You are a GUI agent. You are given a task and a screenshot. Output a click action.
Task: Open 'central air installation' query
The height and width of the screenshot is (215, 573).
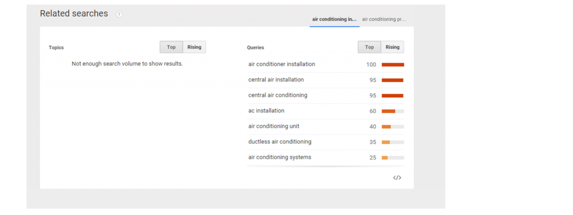(x=276, y=79)
